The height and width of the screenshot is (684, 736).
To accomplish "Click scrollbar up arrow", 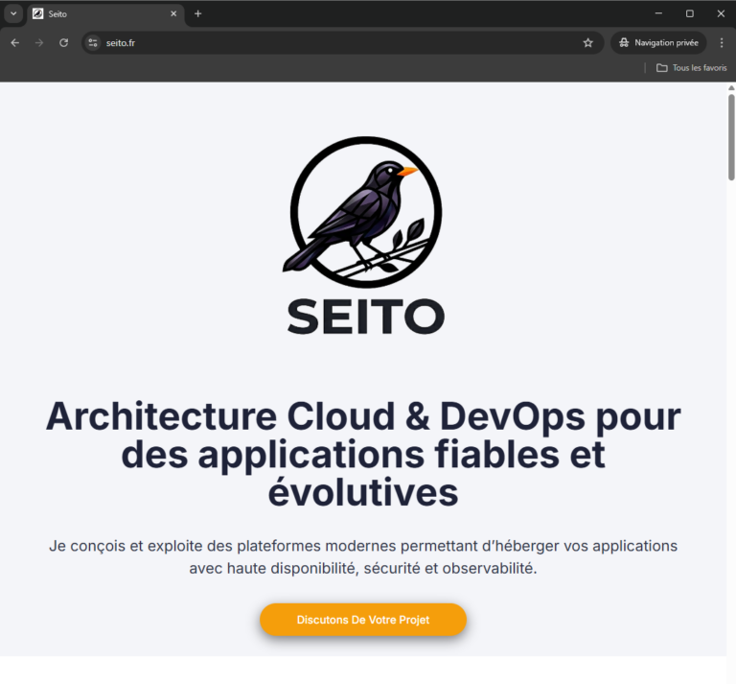I will pyautogui.click(x=731, y=88).
